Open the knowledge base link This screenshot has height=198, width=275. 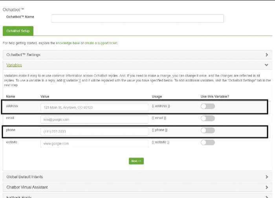pos(68,43)
